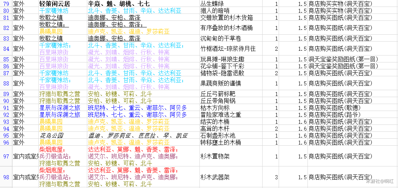This screenshot has height=188, width=398.
Task: Select the set name cell 轻策闲云居
Action: click(x=63, y=4)
